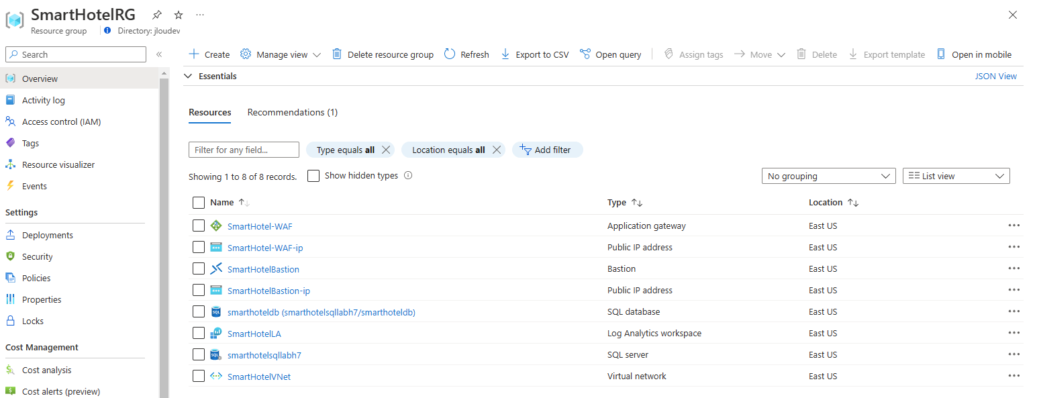Sort resources by the Name column
Screen dimensions: 1037x398
tap(230, 203)
